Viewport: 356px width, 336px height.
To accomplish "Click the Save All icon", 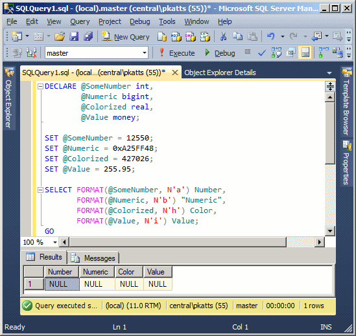I will [88, 36].
